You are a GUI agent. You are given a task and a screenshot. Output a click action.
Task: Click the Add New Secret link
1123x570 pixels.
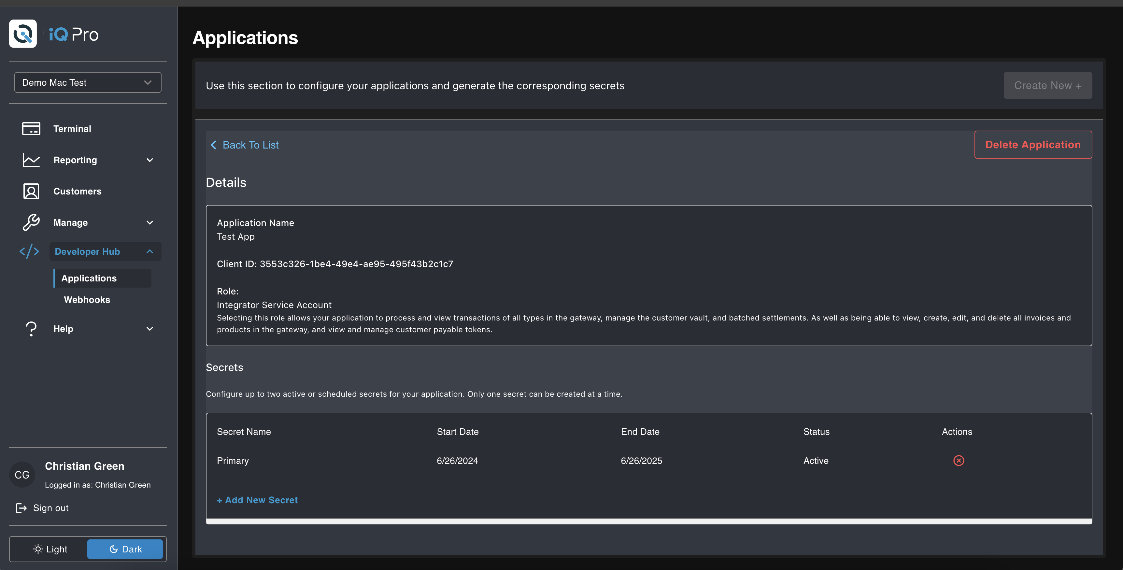click(257, 500)
